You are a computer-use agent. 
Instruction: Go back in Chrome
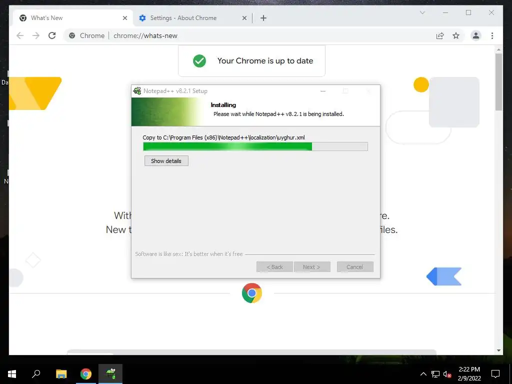(x=20, y=35)
